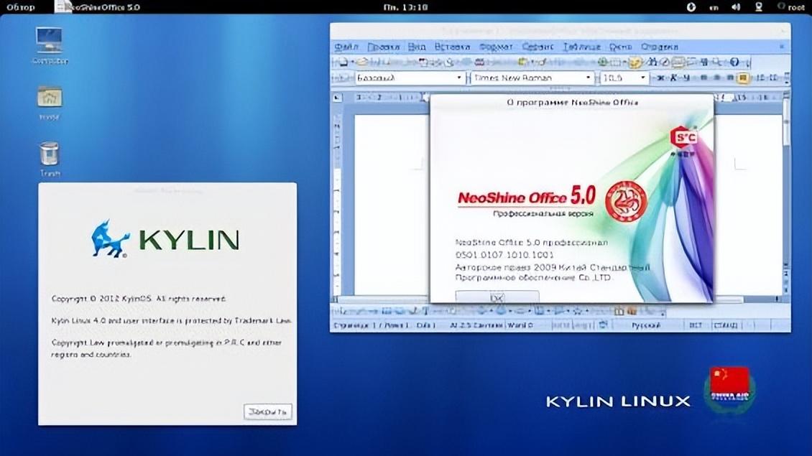Open the Формат menu
The width and height of the screenshot is (812, 456).
496,47
